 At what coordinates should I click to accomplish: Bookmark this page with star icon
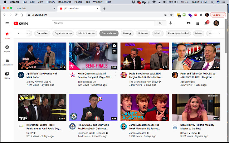coord(171,15)
